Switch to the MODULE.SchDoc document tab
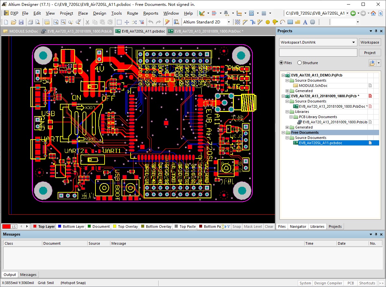Screen dimensions: 386x287 click(21, 31)
